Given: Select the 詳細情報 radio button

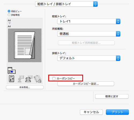Looking at the screenshot, I should 9,15.
